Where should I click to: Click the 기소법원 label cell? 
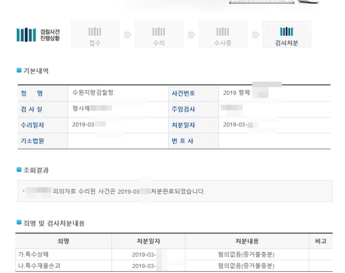coord(43,141)
